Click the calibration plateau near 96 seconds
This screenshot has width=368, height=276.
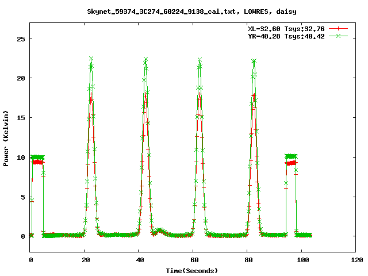pyautogui.click(x=291, y=159)
